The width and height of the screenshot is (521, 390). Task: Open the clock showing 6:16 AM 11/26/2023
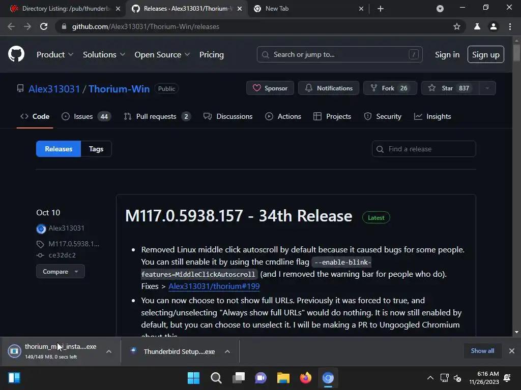[x=484, y=378]
